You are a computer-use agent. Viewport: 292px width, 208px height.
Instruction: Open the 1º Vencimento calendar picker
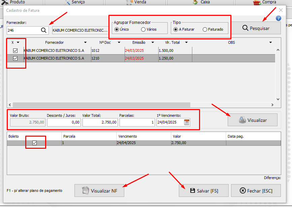(x=187, y=122)
